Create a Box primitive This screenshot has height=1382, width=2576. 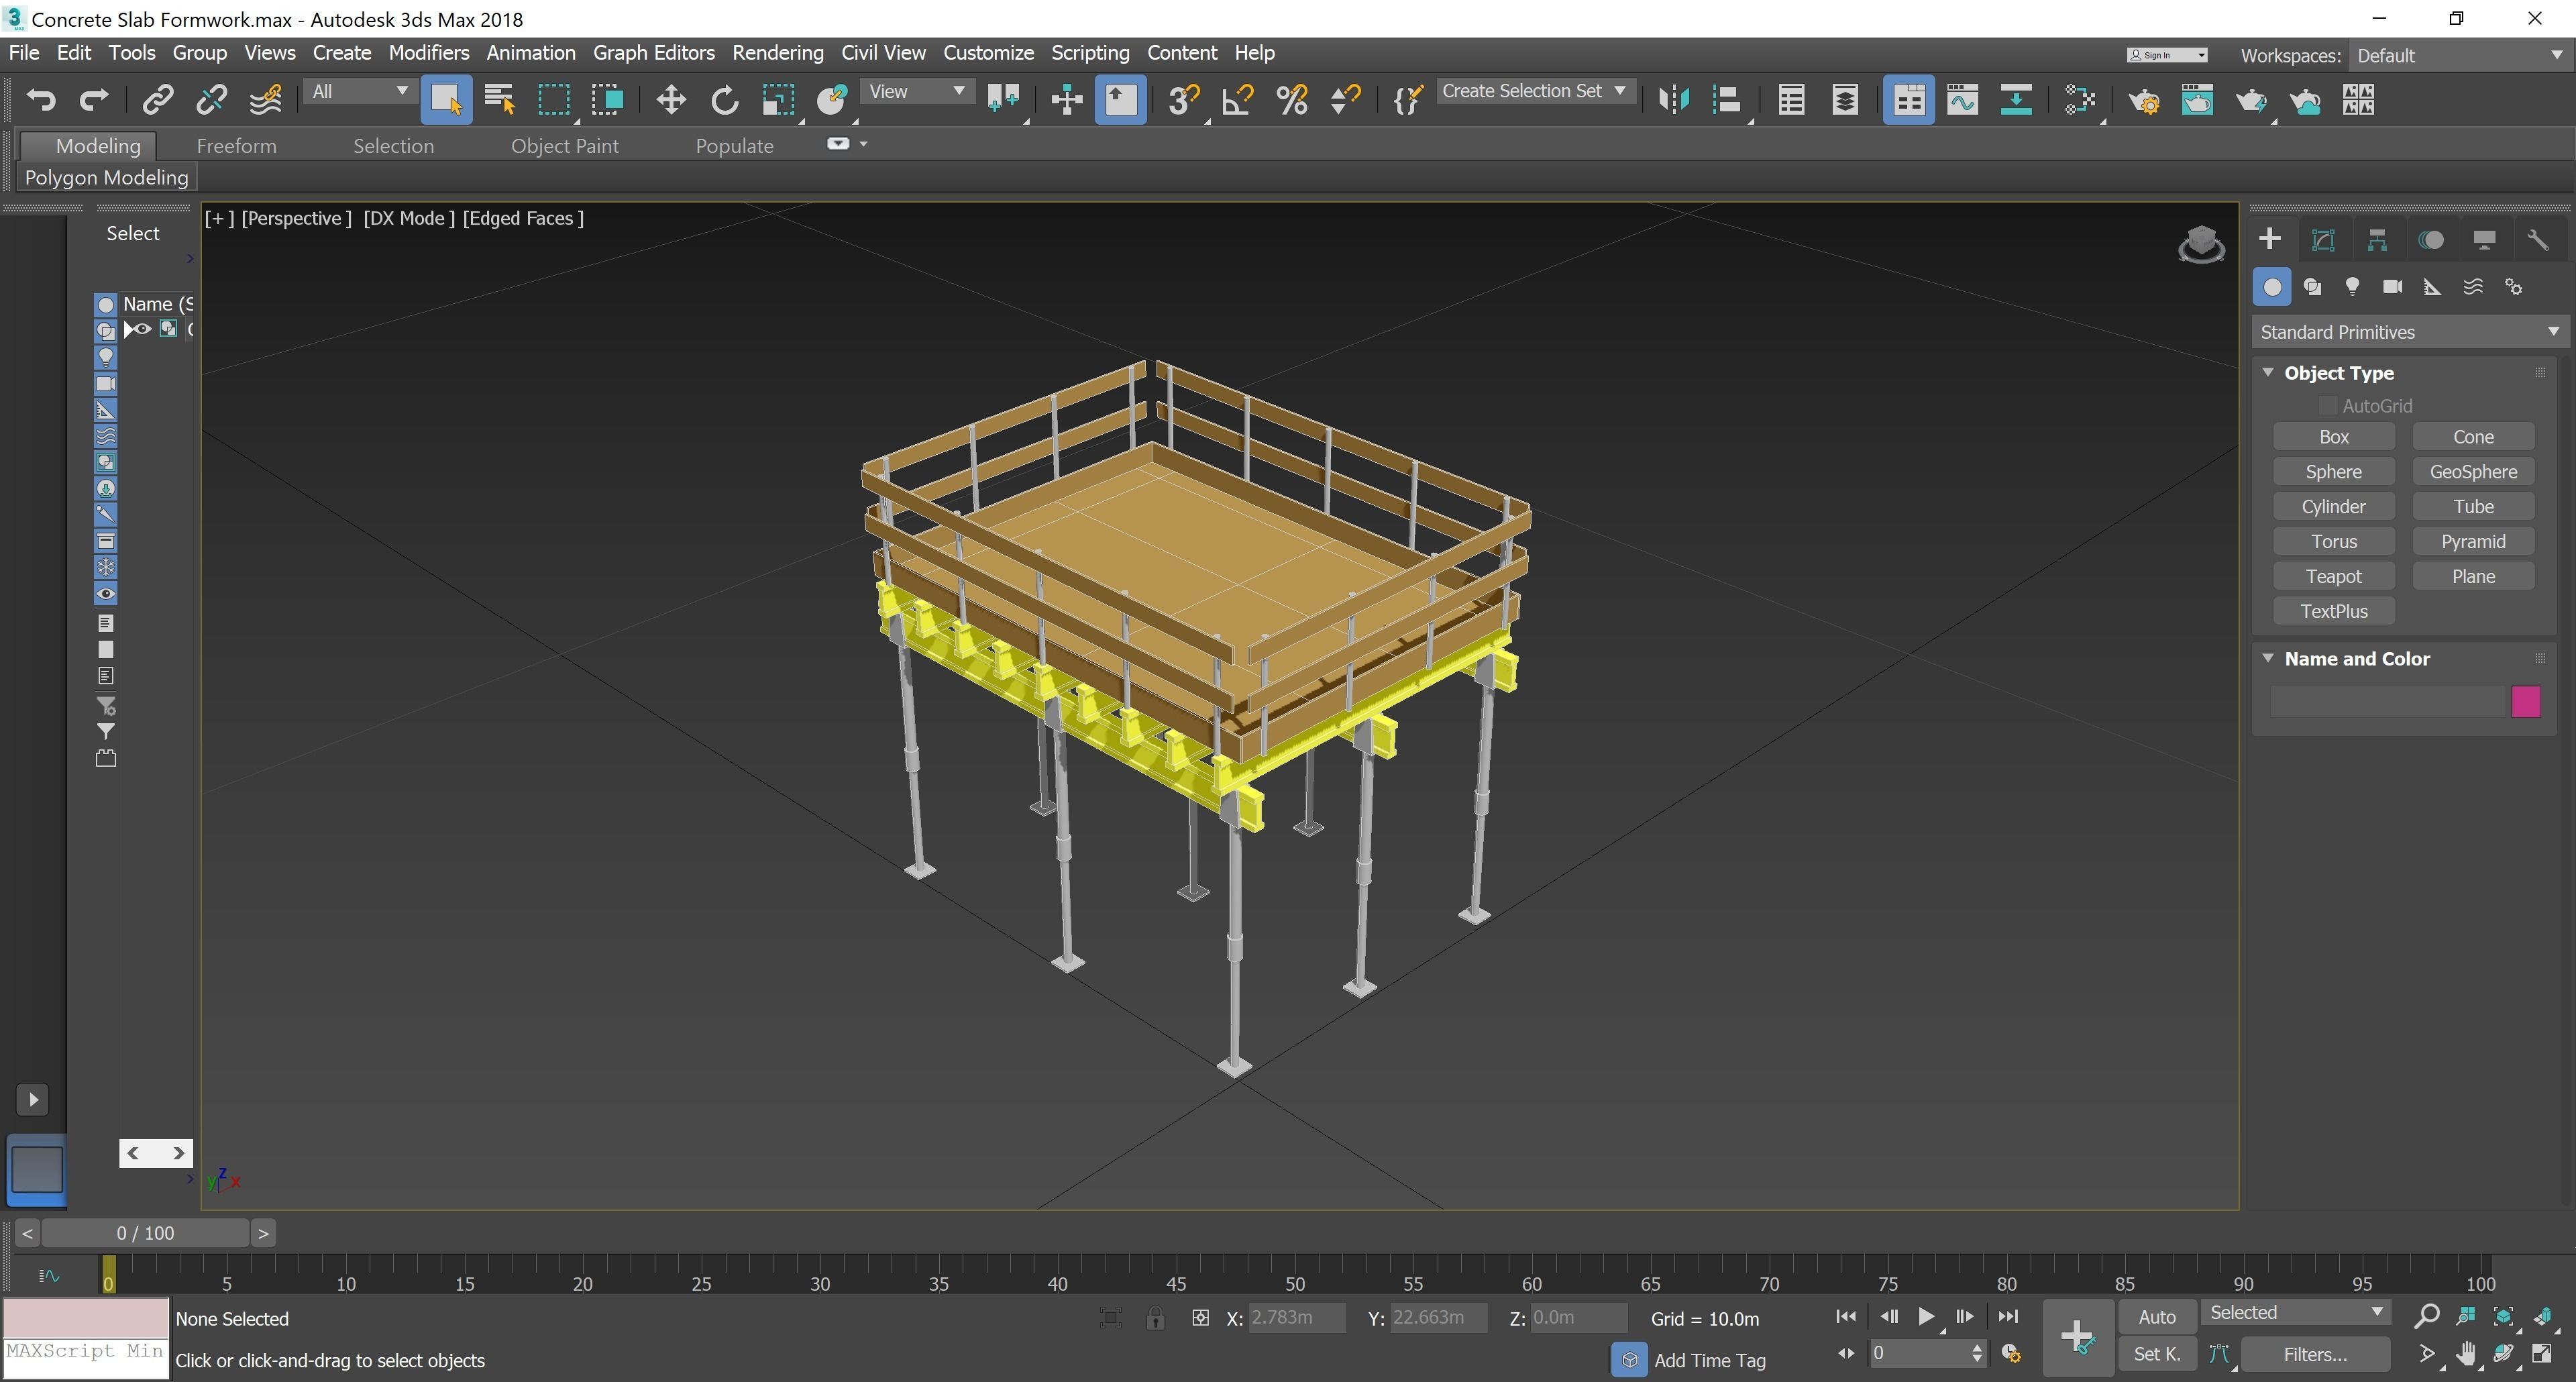2333,437
